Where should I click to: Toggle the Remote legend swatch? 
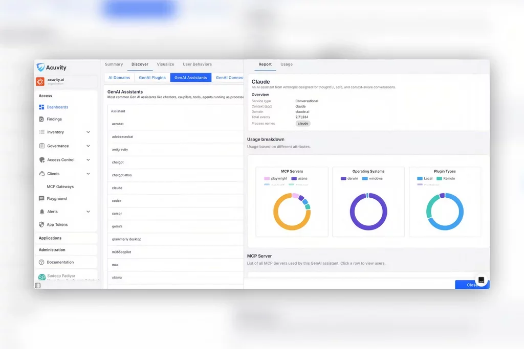pyautogui.click(x=439, y=178)
